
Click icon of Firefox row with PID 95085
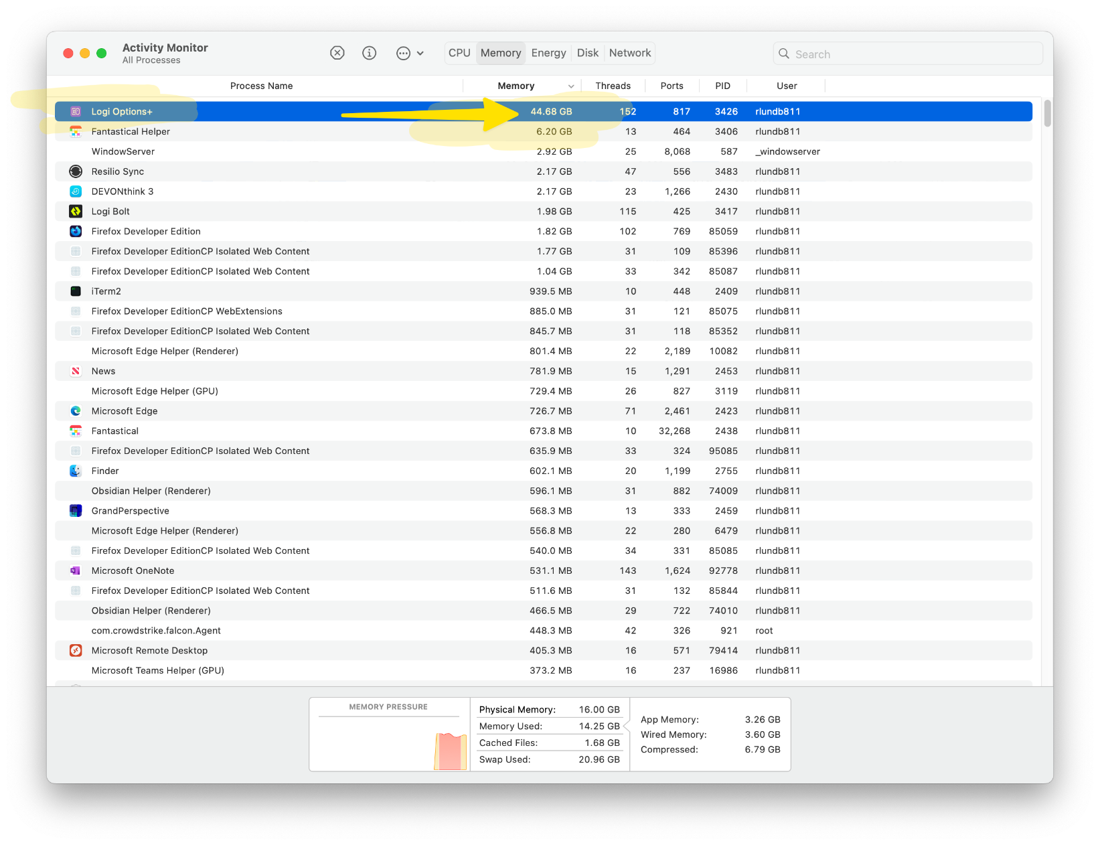pyautogui.click(x=76, y=451)
